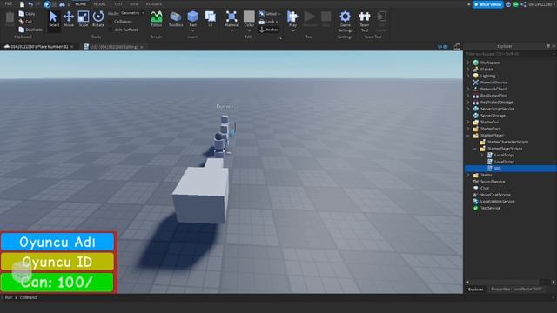The height and width of the screenshot is (313, 557).
Task: Toggle Anchor on the selection
Action: coord(269,30)
